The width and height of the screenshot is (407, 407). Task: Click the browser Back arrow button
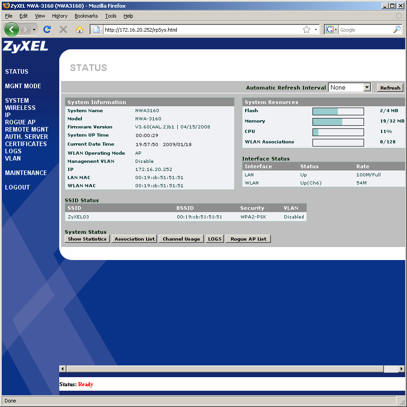(x=11, y=29)
